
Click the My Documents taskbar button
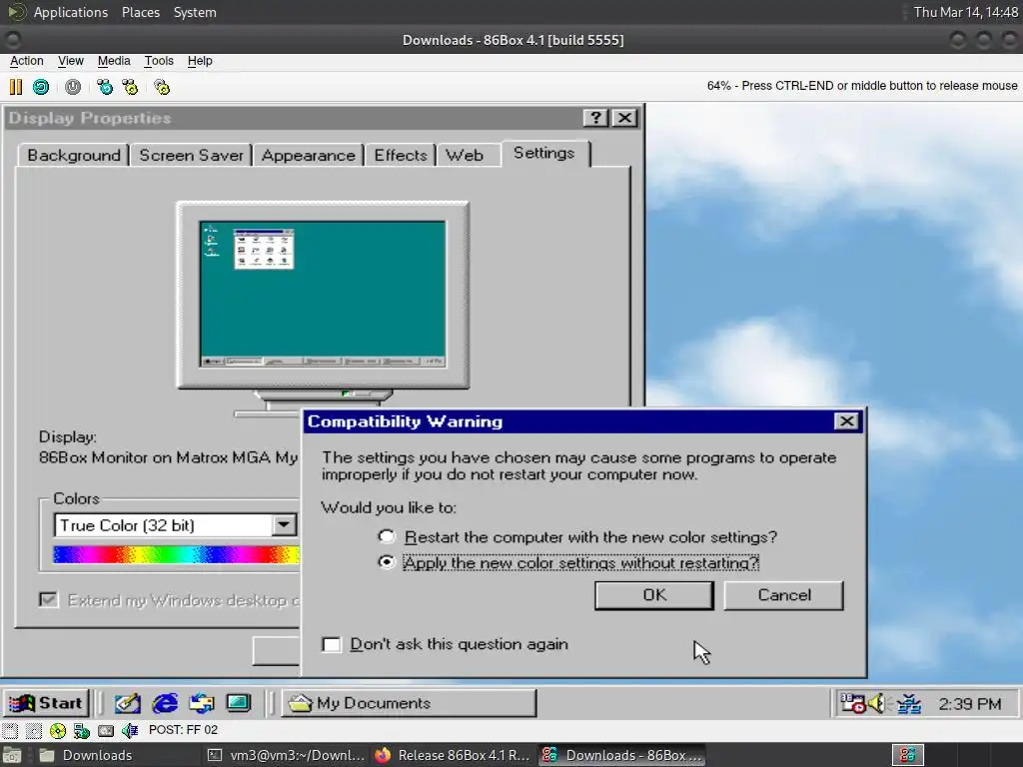coord(409,703)
